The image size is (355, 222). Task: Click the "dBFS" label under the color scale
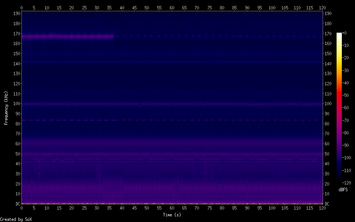coord(343,190)
